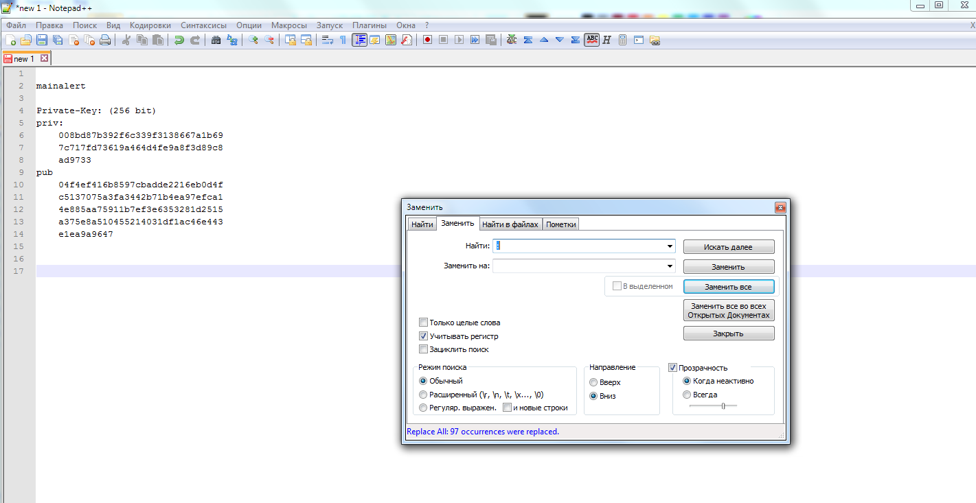976x503 pixels.
Task: Adjust the transparency slider handle
Action: click(x=723, y=406)
